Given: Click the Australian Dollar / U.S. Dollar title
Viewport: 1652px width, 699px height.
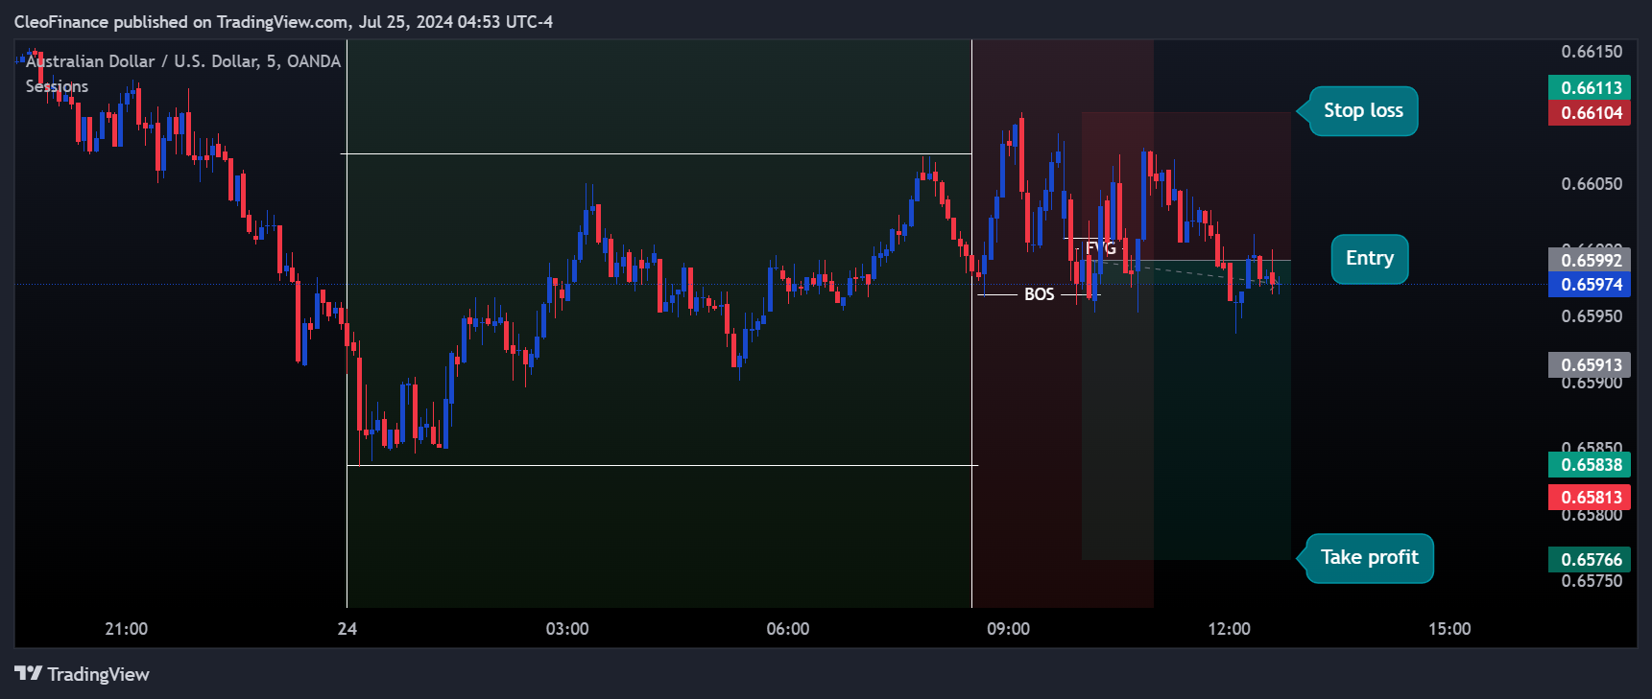Looking at the screenshot, I should (x=183, y=61).
